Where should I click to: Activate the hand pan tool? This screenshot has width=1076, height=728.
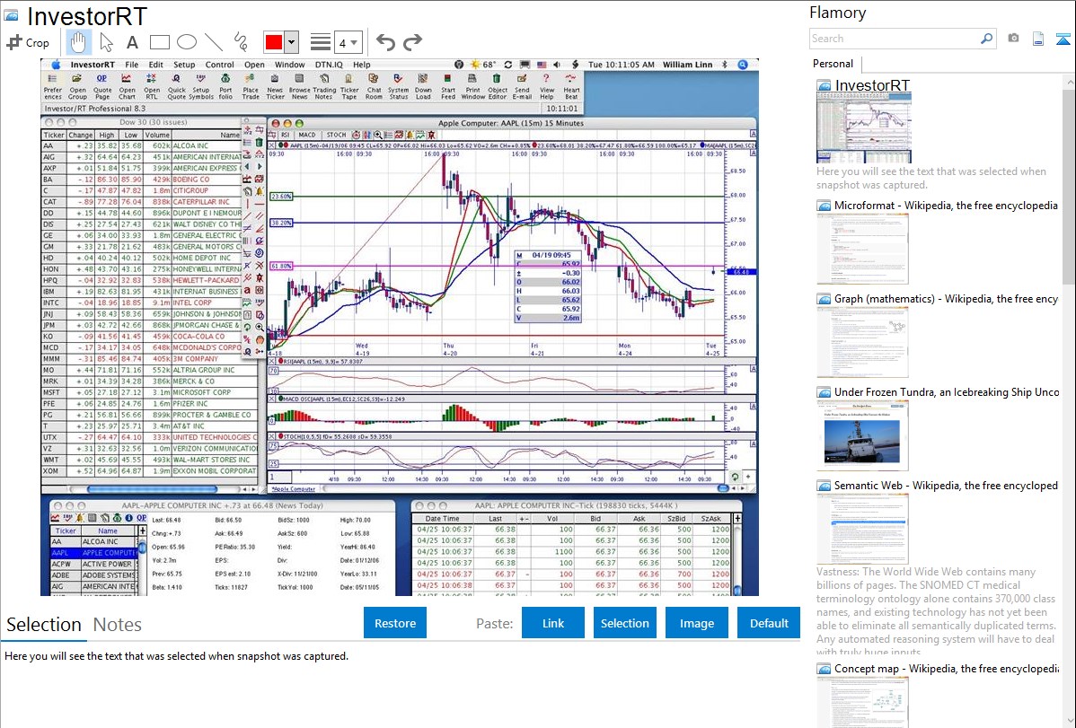(x=78, y=42)
